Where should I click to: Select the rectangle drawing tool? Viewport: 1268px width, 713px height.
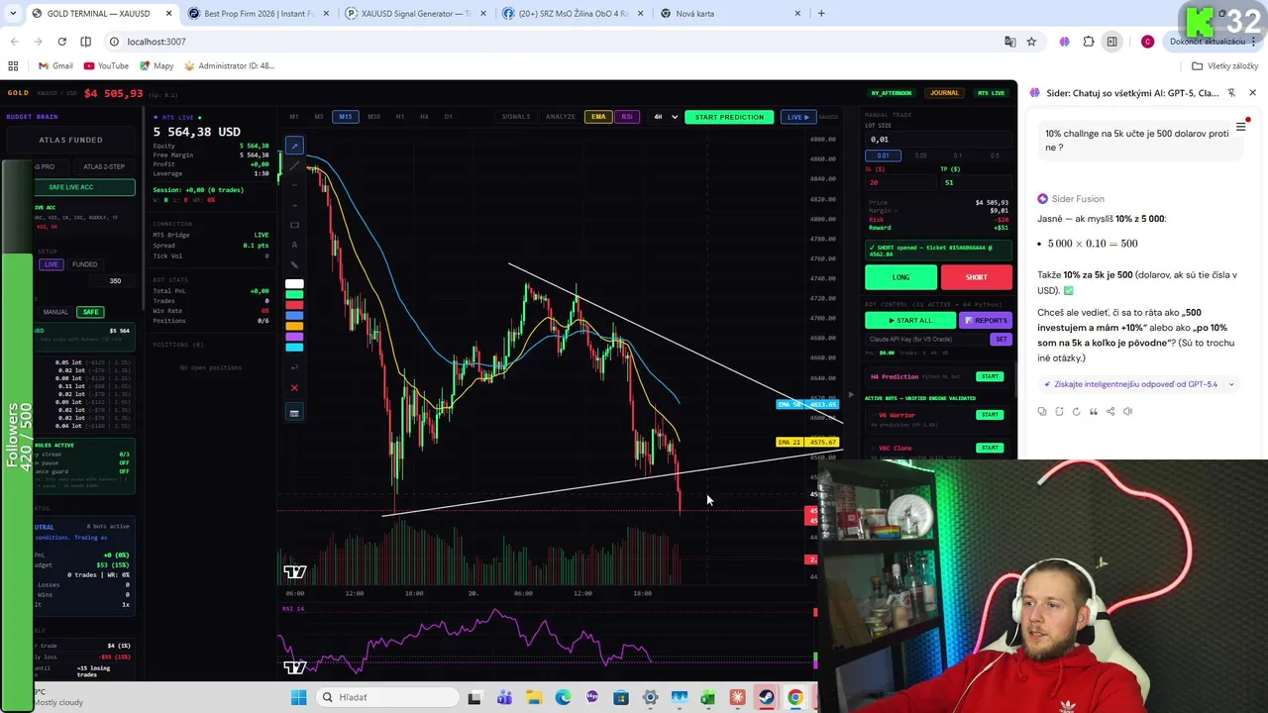pyautogui.click(x=294, y=225)
